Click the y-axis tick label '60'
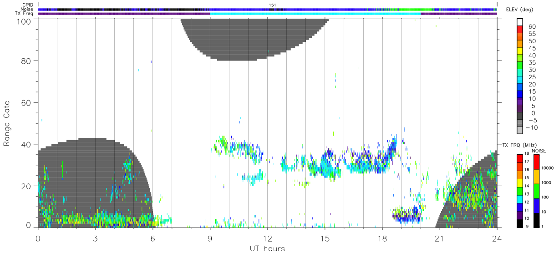The height and width of the screenshot is (258, 559). [27, 103]
